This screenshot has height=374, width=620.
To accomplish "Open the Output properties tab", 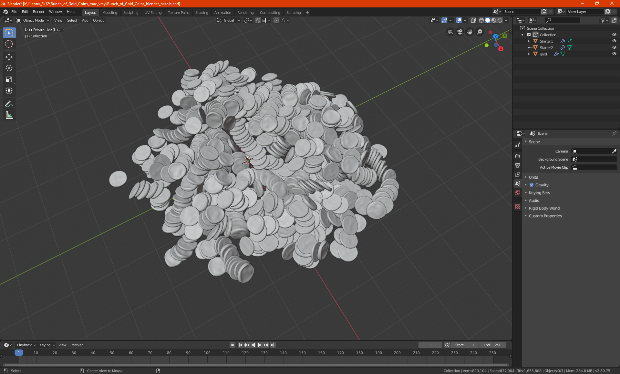I will [518, 165].
